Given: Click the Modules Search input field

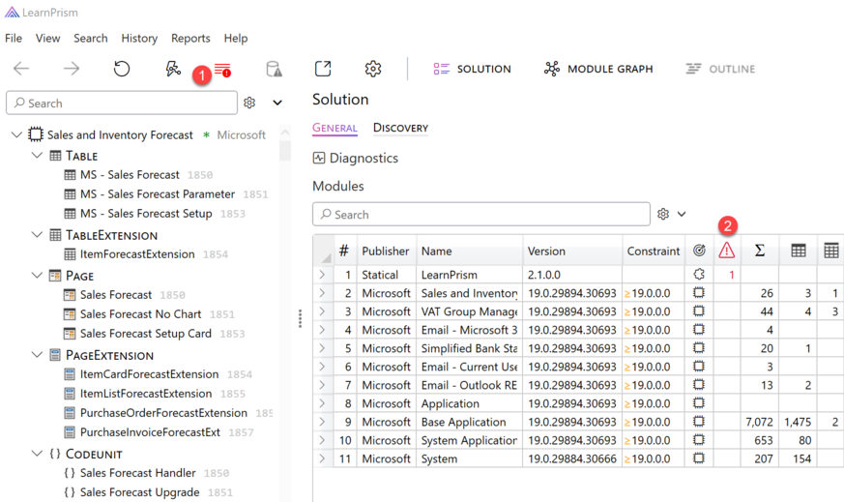Looking at the screenshot, I should (481, 215).
